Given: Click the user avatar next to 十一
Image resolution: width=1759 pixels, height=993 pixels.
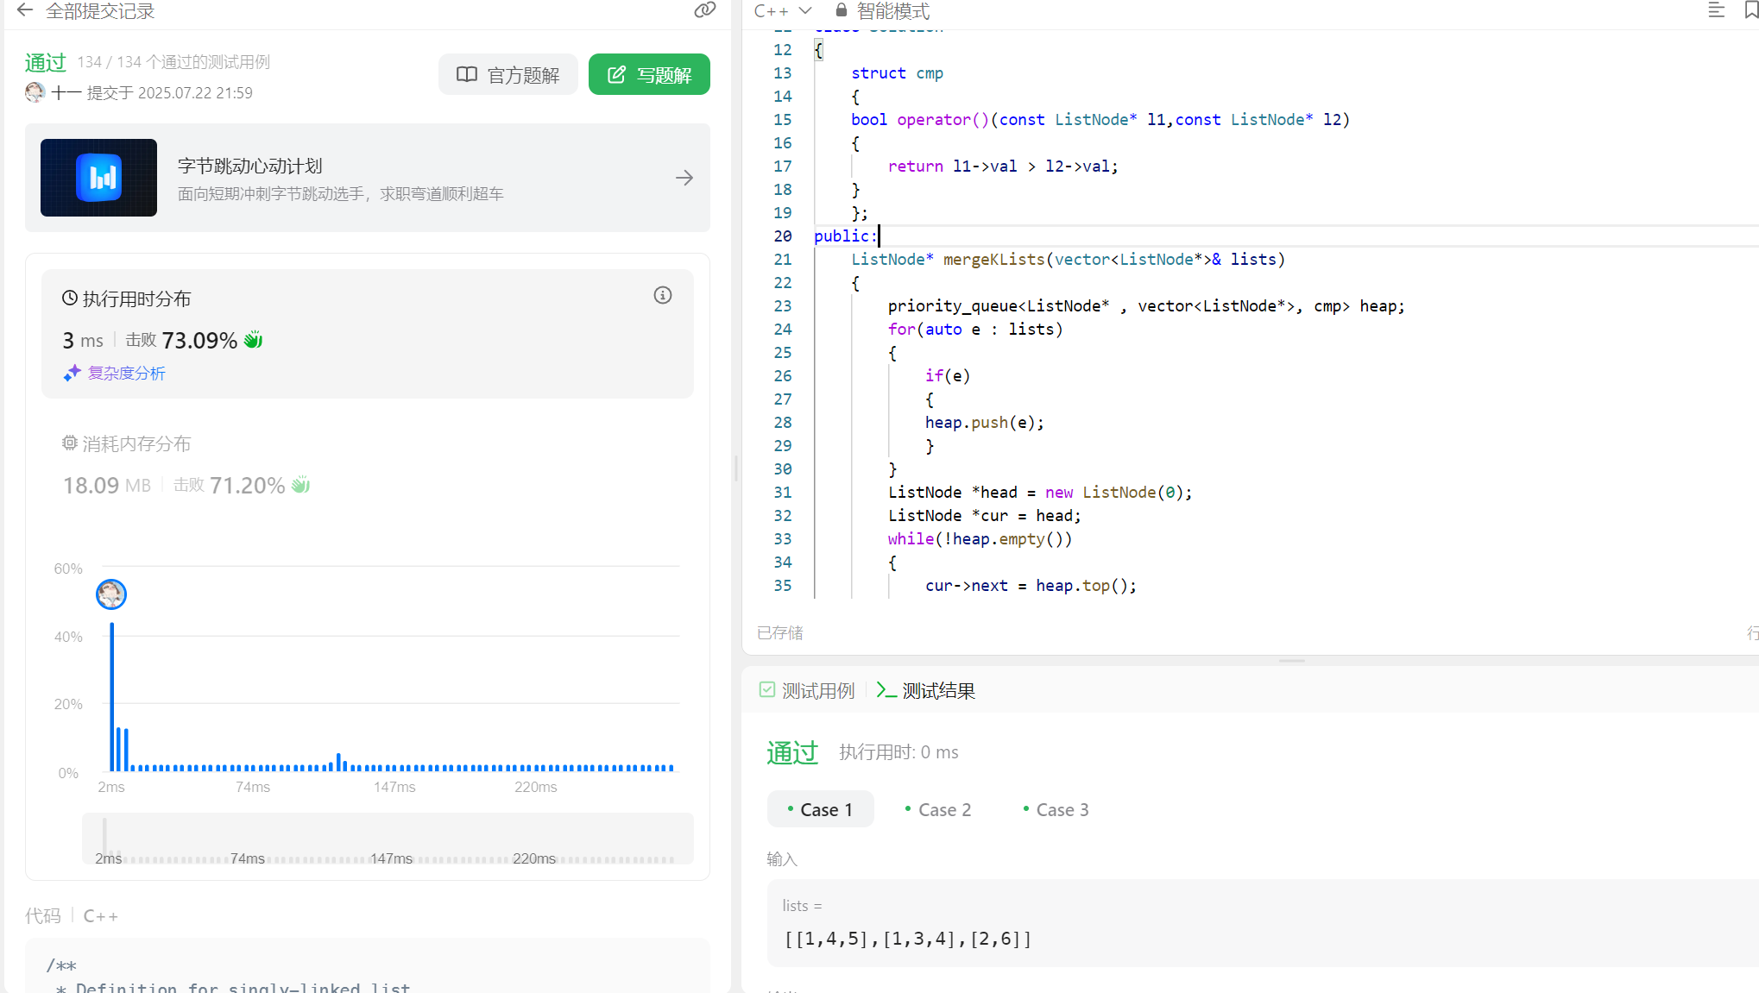Looking at the screenshot, I should click(35, 92).
